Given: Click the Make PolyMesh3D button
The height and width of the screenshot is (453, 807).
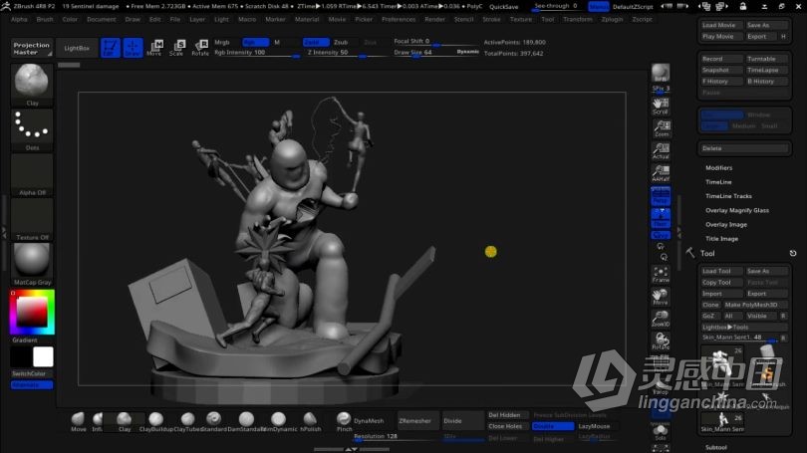Looking at the screenshot, I should click(x=754, y=305).
